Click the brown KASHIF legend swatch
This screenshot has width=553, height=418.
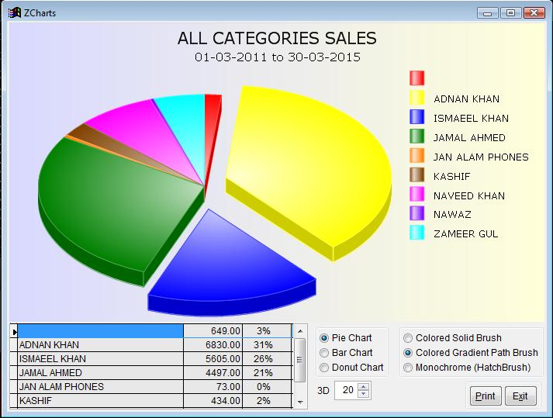(416, 175)
